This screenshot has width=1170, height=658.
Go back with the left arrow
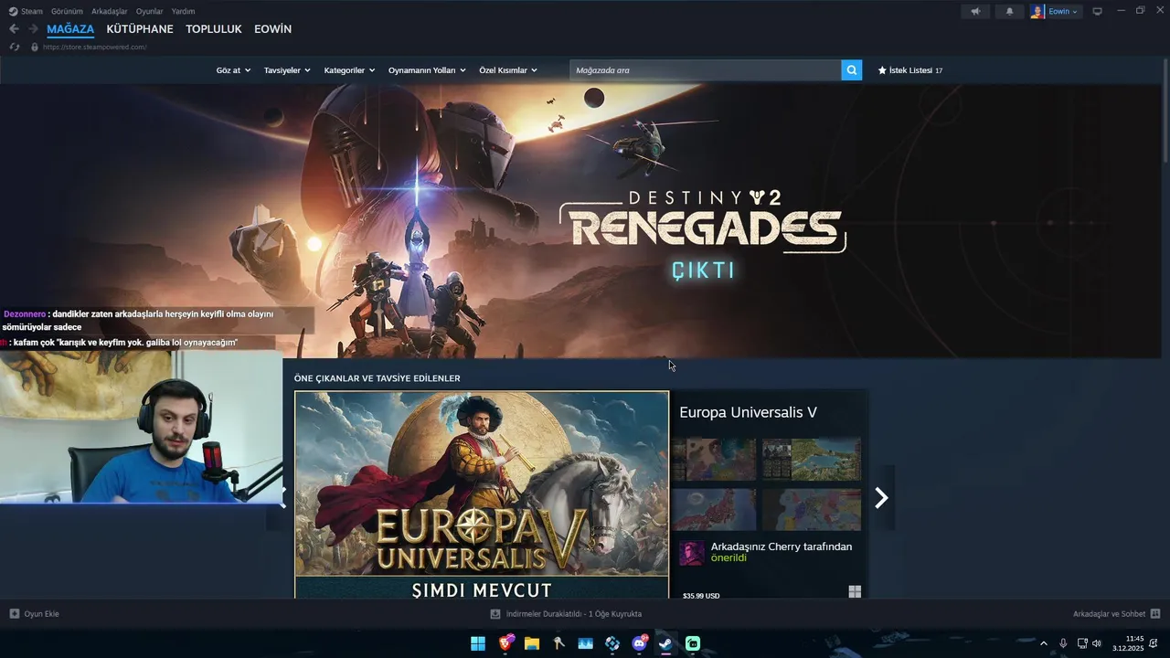pos(14,29)
